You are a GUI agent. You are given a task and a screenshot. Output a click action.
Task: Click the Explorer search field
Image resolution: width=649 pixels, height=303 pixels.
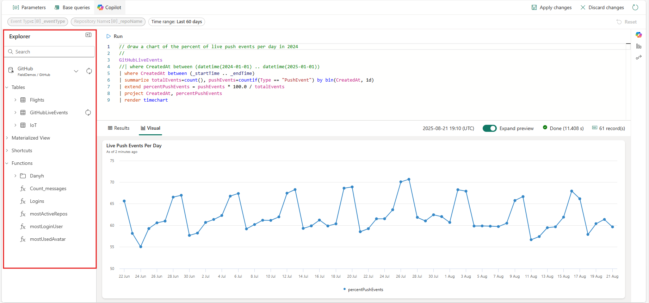49,52
